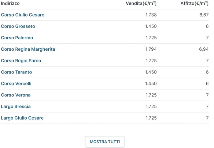
Task: Click the Affitto(€/m²) column header
Action: point(194,4)
